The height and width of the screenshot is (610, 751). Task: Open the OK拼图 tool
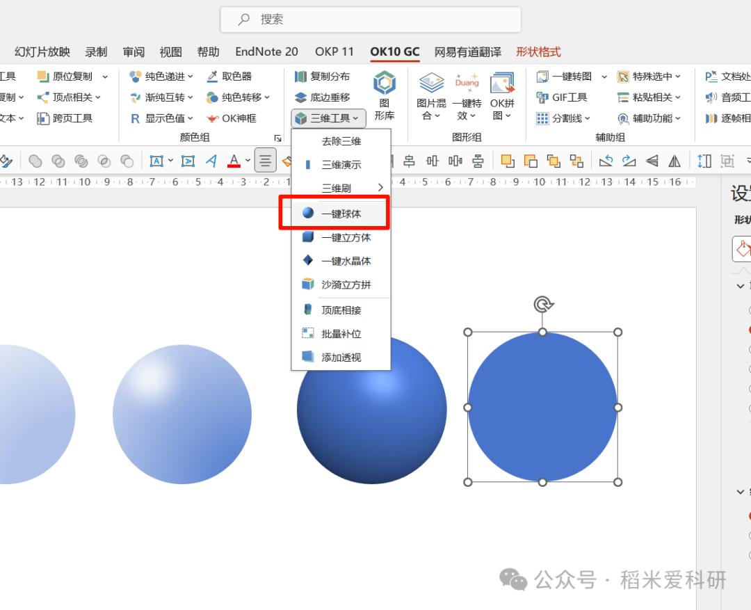pos(502,95)
